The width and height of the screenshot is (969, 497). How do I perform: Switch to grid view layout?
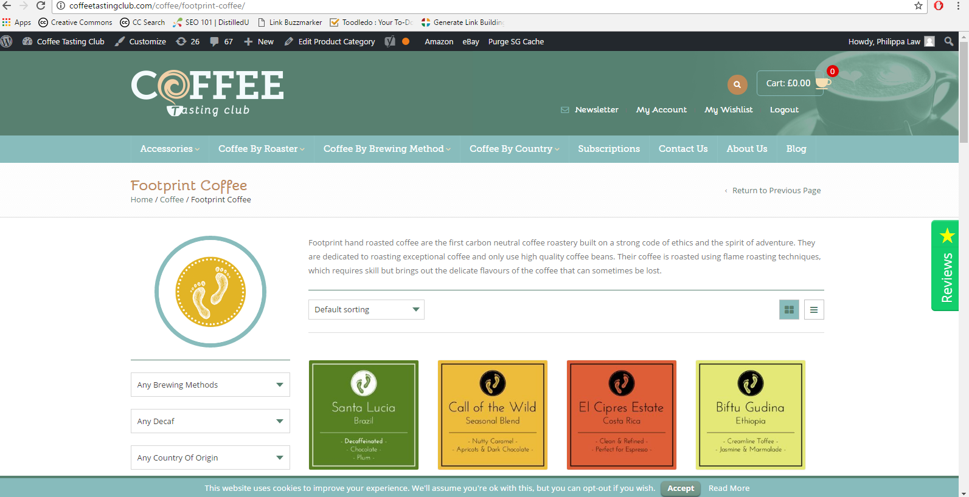pyautogui.click(x=789, y=310)
